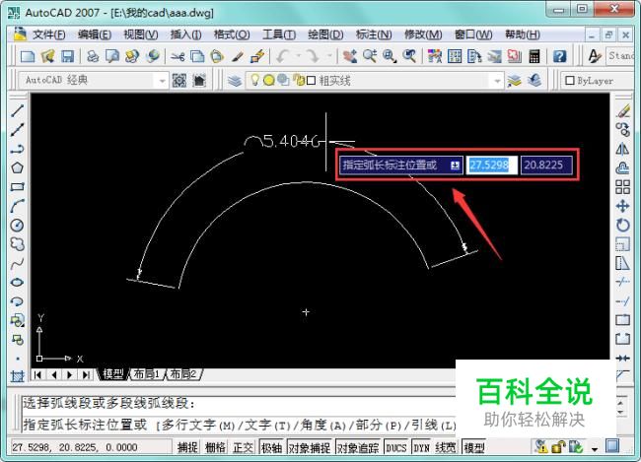Toggle 栅格 grid display in status bar
641x462 pixels.
[x=215, y=447]
